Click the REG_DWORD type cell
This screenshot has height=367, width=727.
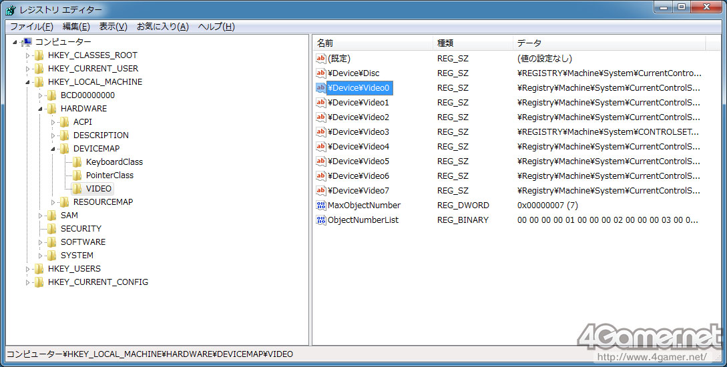click(463, 206)
